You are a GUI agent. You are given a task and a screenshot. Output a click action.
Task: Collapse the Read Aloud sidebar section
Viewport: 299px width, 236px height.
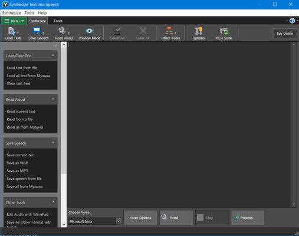point(53,99)
